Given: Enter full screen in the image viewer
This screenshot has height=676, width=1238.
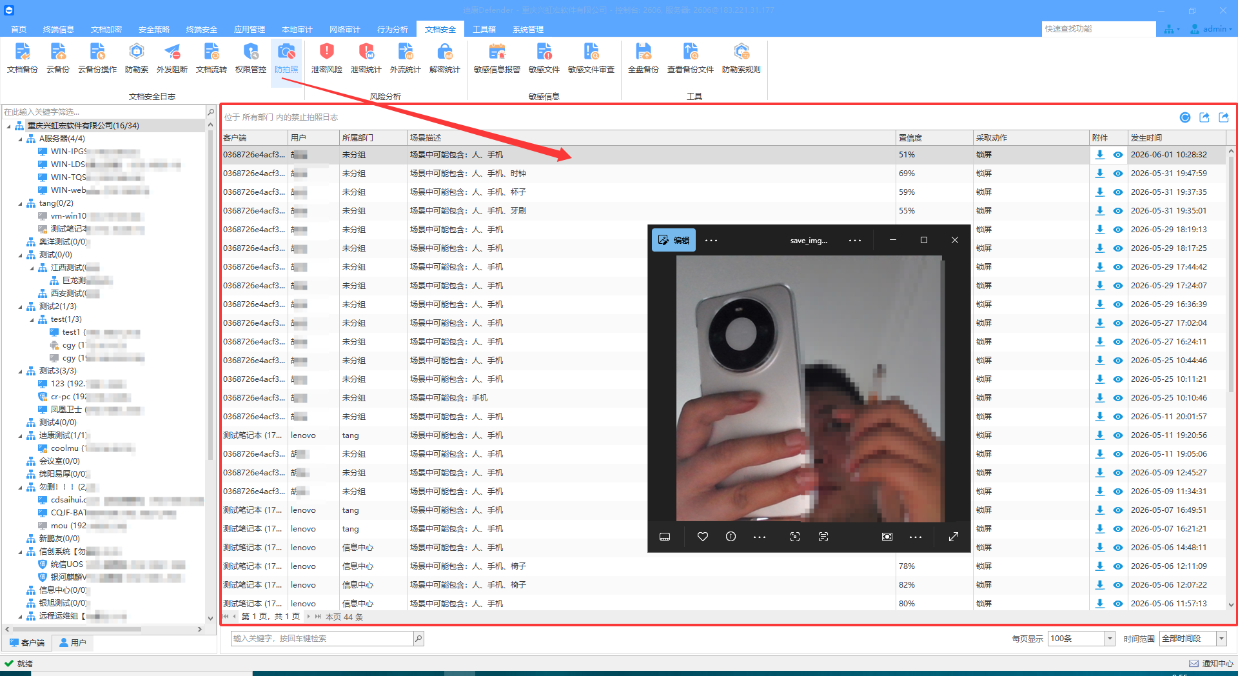Looking at the screenshot, I should click(x=954, y=537).
